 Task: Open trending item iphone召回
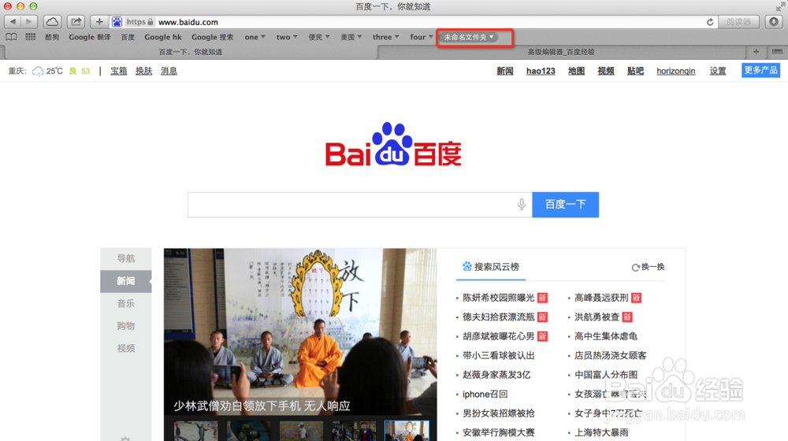[485, 395]
